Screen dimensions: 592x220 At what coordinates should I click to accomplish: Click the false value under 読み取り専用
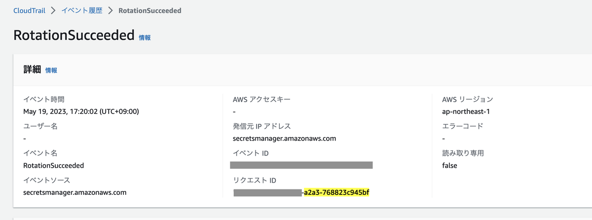pyautogui.click(x=450, y=165)
